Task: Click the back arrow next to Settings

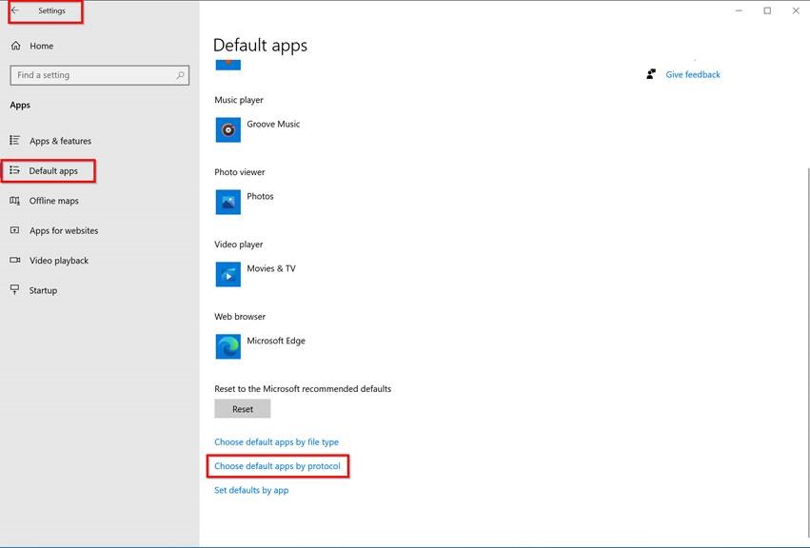Action: click(x=15, y=10)
